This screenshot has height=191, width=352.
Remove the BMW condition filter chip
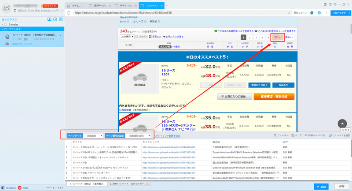pyautogui.click(x=128, y=22)
